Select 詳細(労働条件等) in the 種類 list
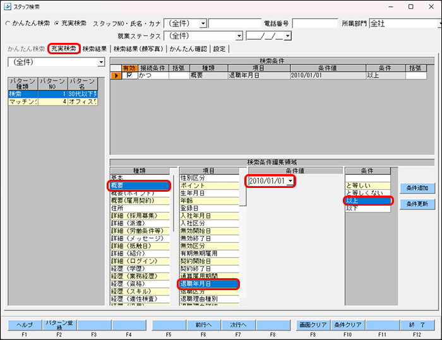Screen dimensions: 442x340 coord(140,231)
